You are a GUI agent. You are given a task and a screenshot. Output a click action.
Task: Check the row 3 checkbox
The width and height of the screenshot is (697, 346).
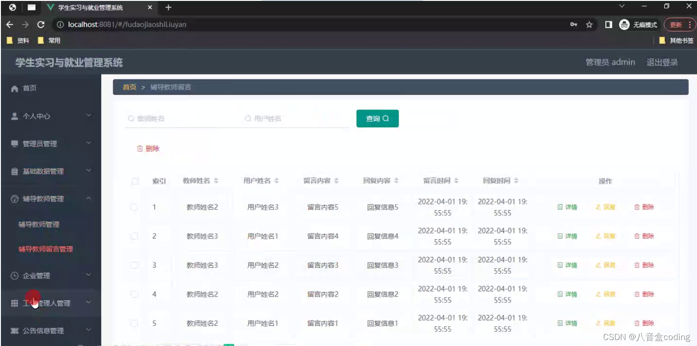(x=134, y=265)
